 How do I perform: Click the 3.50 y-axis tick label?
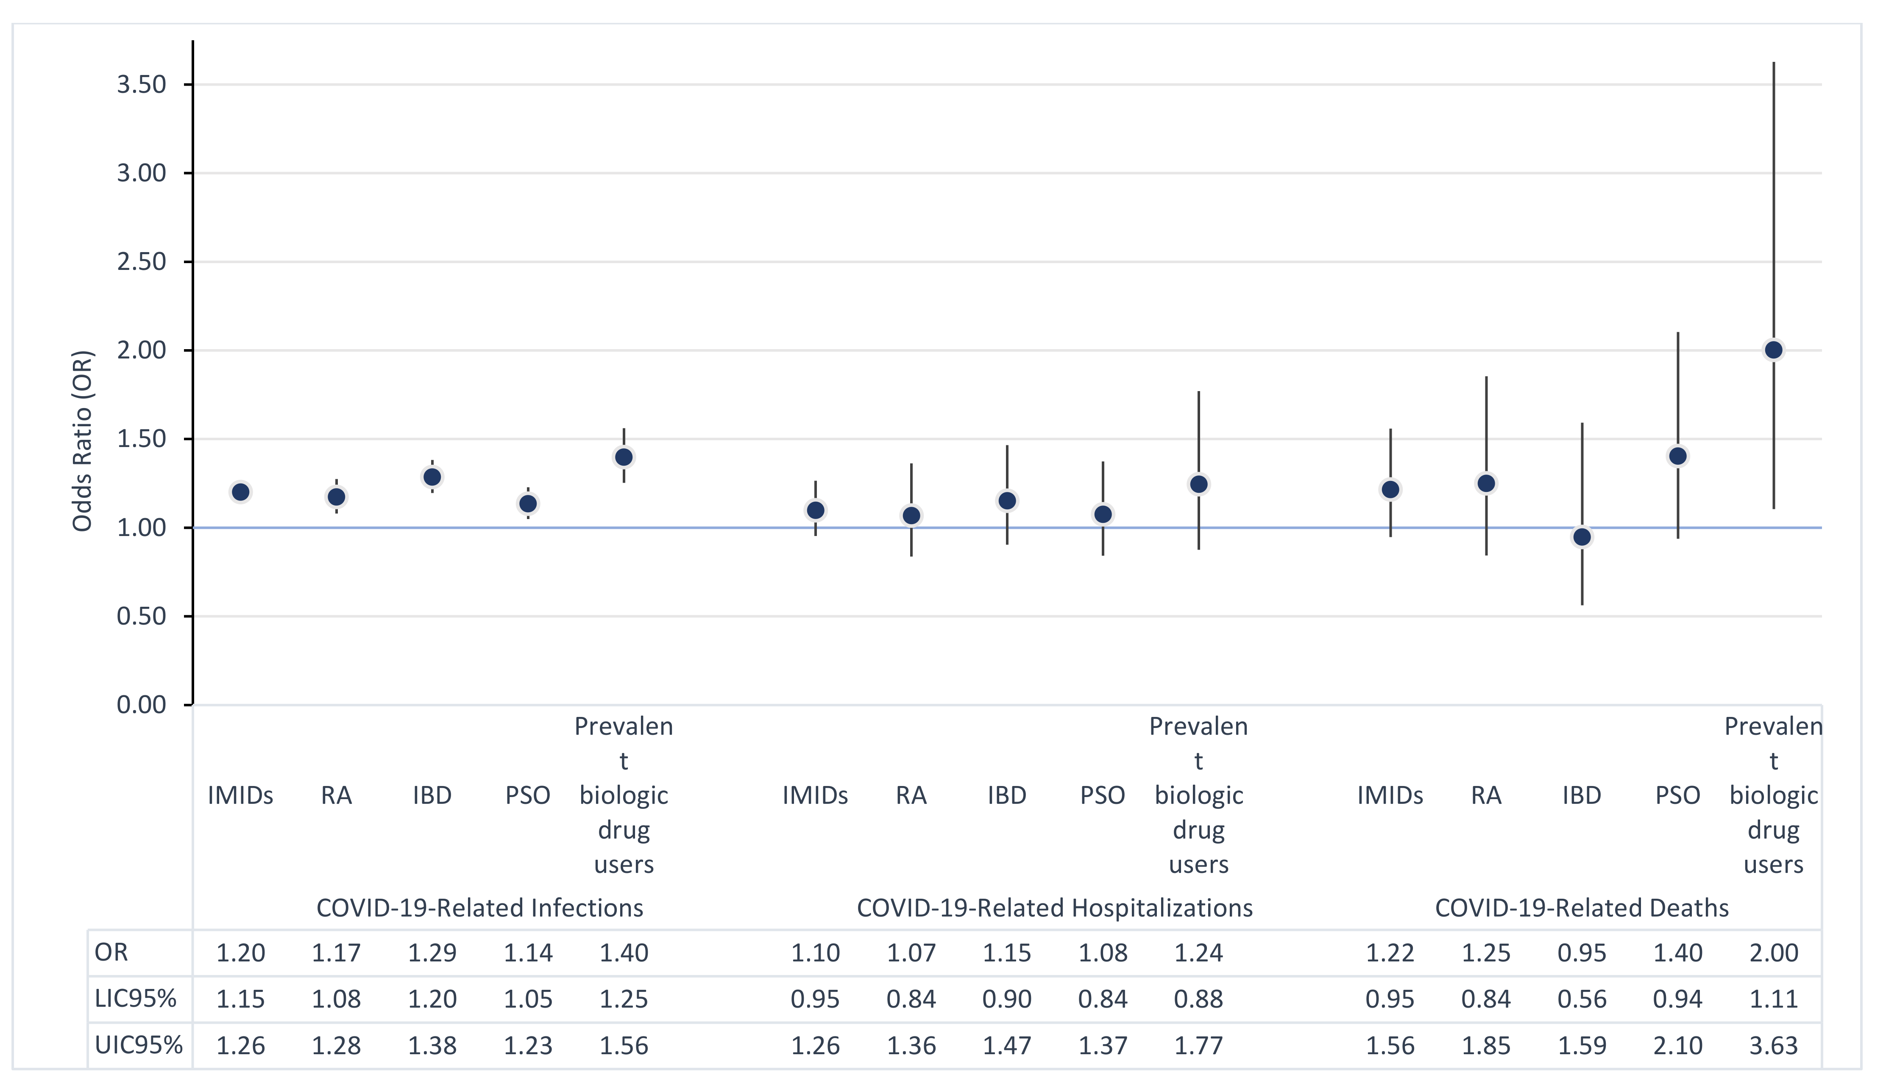pyautogui.click(x=141, y=84)
